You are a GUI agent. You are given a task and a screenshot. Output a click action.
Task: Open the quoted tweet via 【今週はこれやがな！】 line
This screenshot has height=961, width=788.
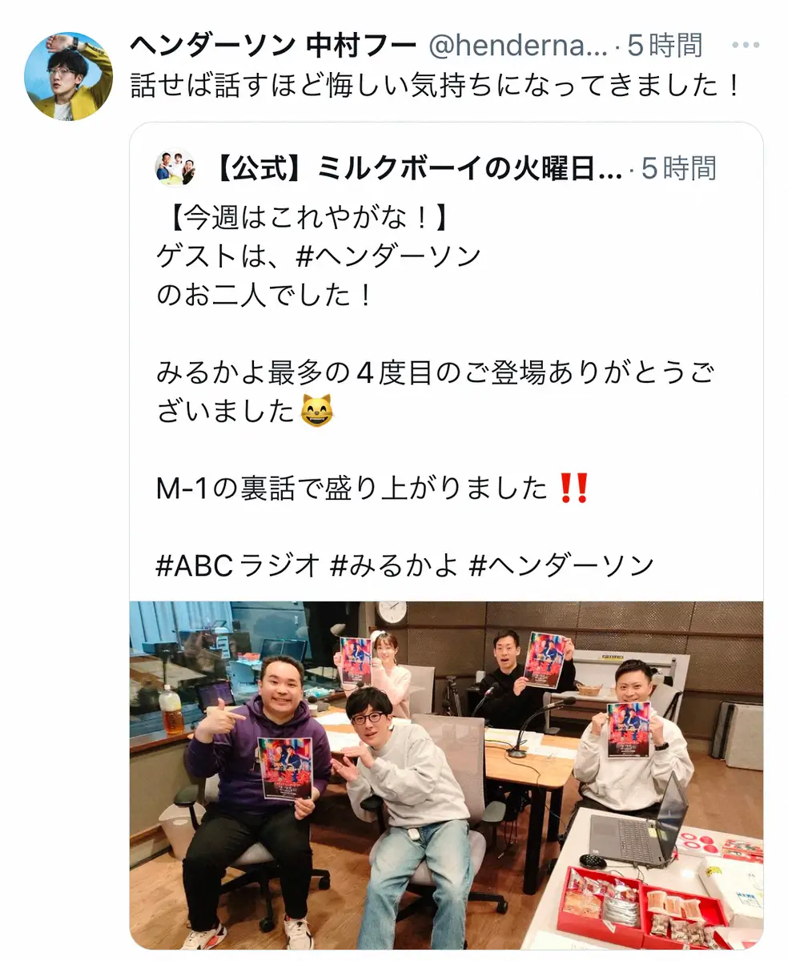pos(301,217)
